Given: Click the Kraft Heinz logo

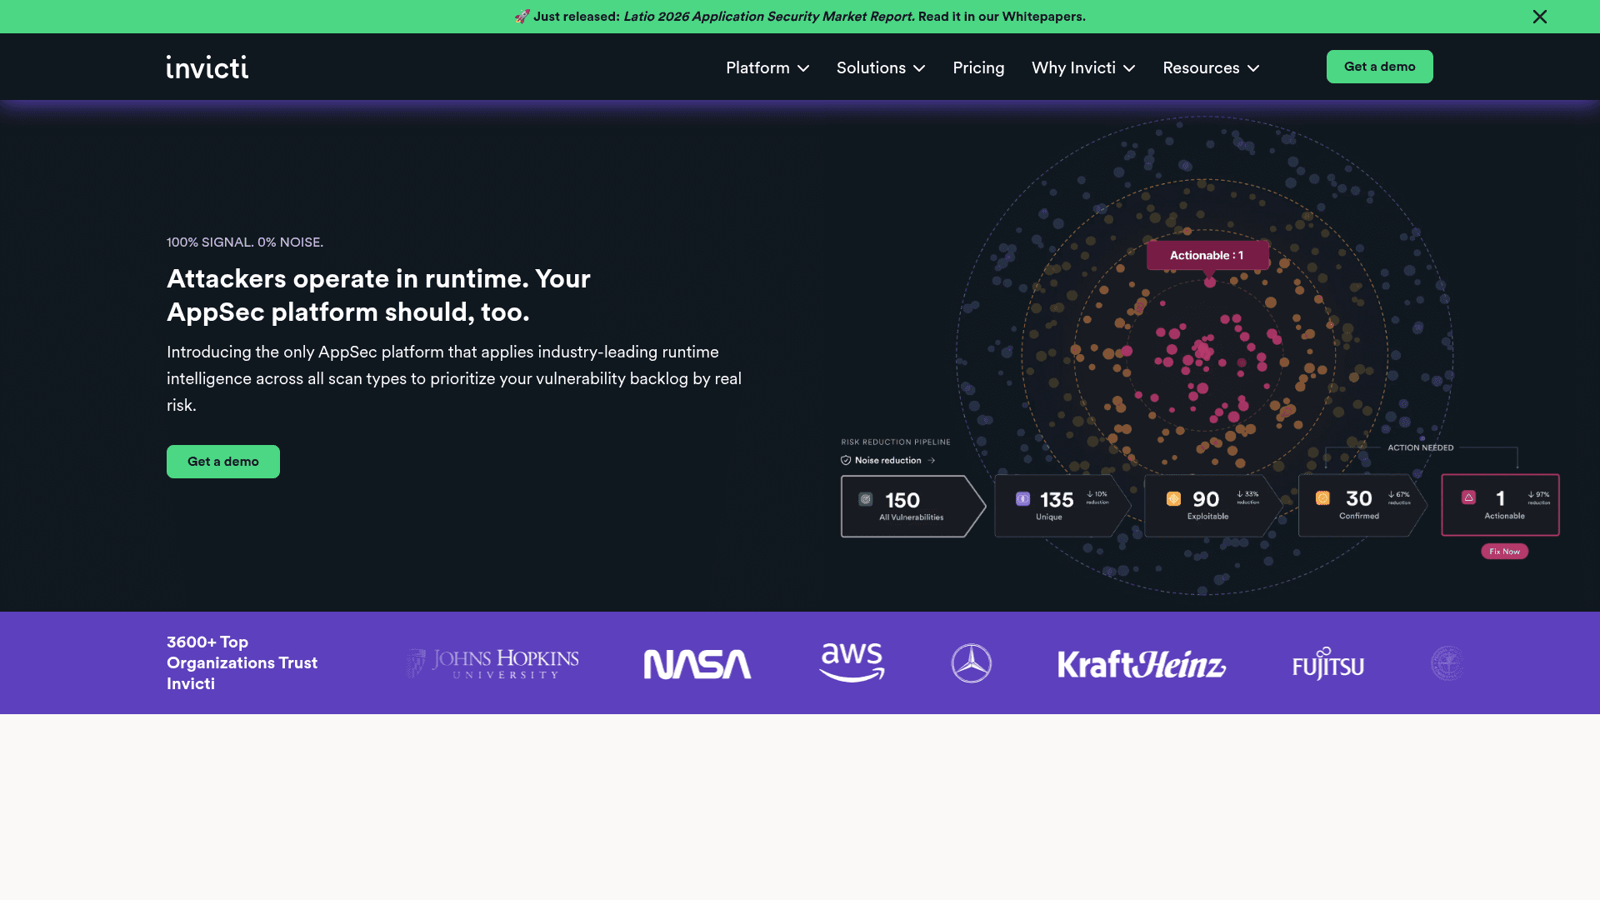Looking at the screenshot, I should pos(1142,664).
